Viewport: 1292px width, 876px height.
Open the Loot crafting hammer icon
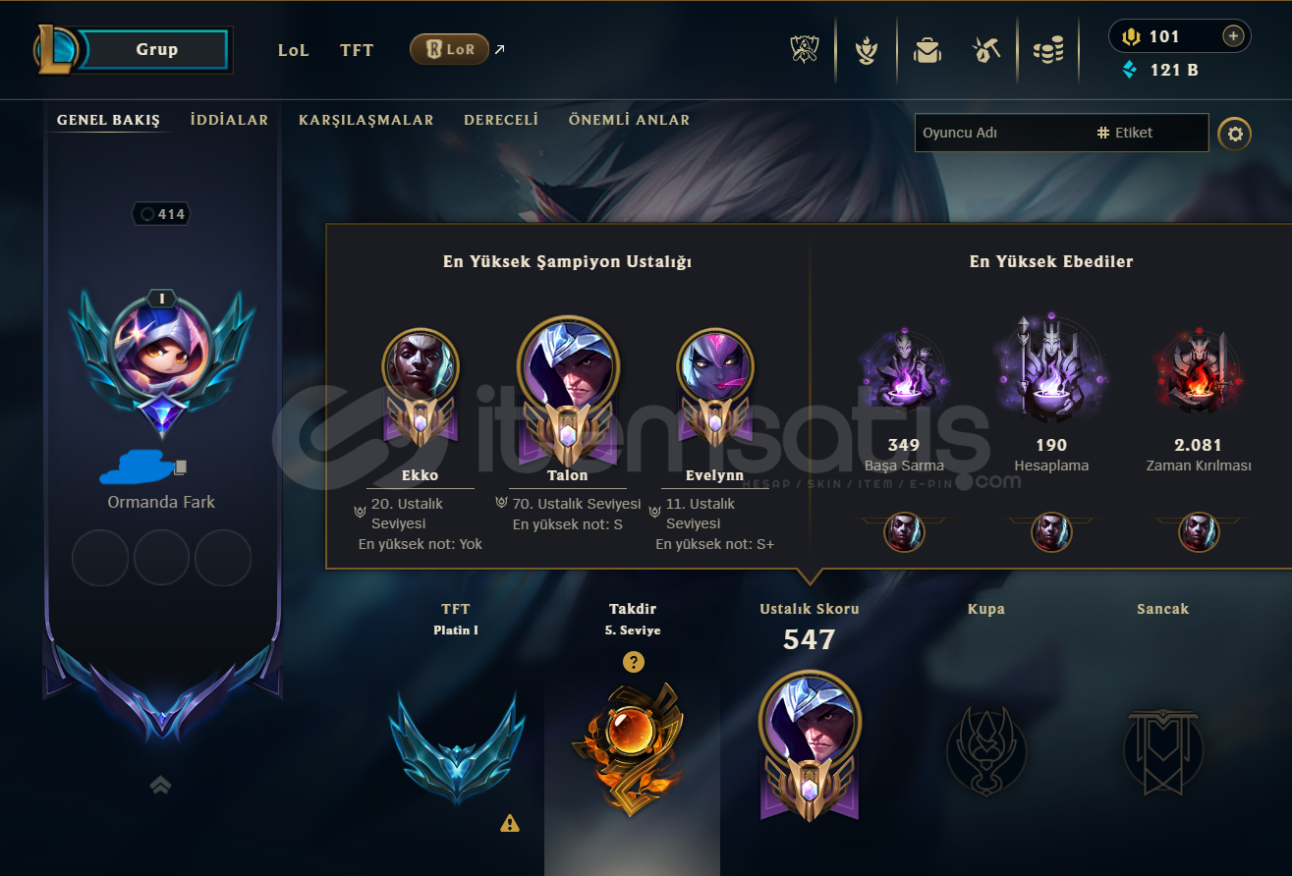pyautogui.click(x=985, y=49)
